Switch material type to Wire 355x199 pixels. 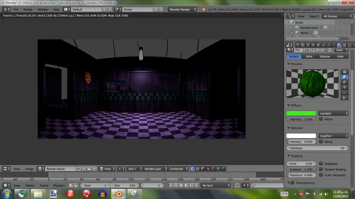[309, 56]
